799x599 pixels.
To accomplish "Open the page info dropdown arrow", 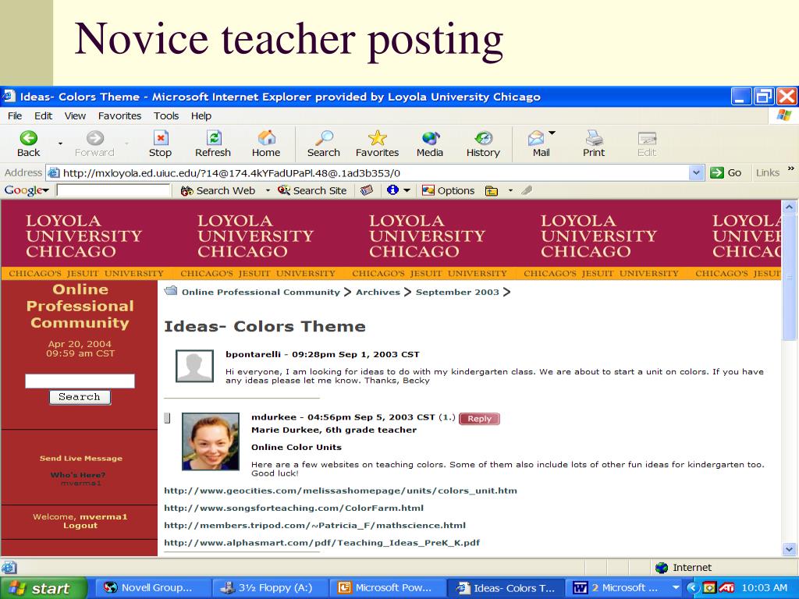I will (x=407, y=190).
